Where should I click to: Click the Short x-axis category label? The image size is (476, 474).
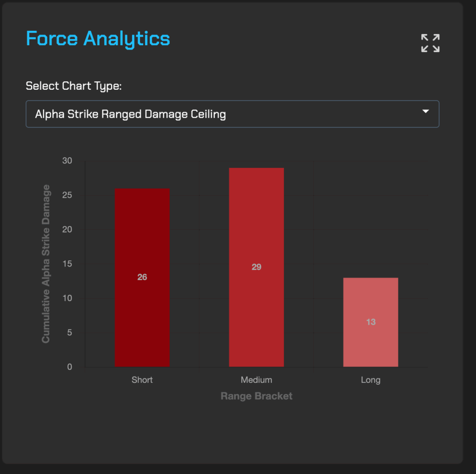pyautogui.click(x=142, y=380)
